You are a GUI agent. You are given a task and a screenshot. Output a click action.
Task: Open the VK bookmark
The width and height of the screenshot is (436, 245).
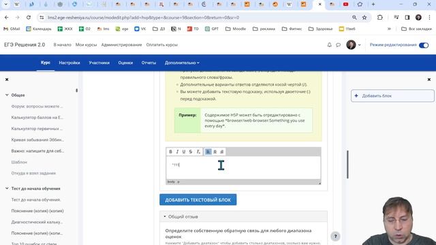click(x=140, y=29)
